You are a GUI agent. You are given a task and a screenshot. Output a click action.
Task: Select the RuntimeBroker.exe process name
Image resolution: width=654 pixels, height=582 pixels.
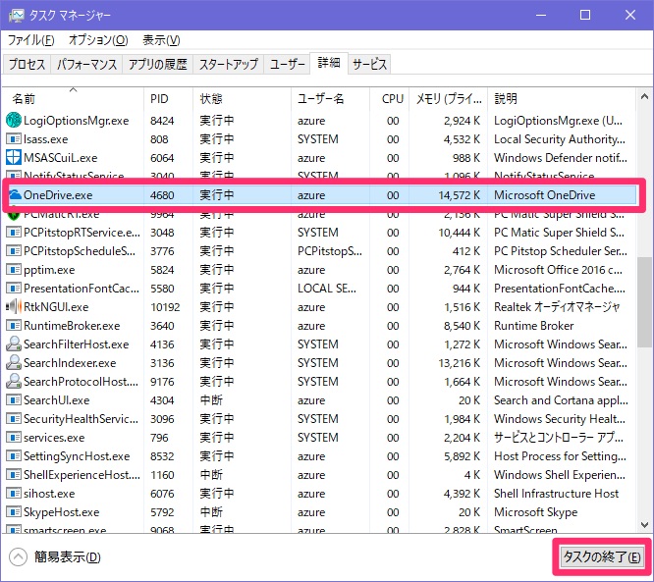(x=72, y=326)
